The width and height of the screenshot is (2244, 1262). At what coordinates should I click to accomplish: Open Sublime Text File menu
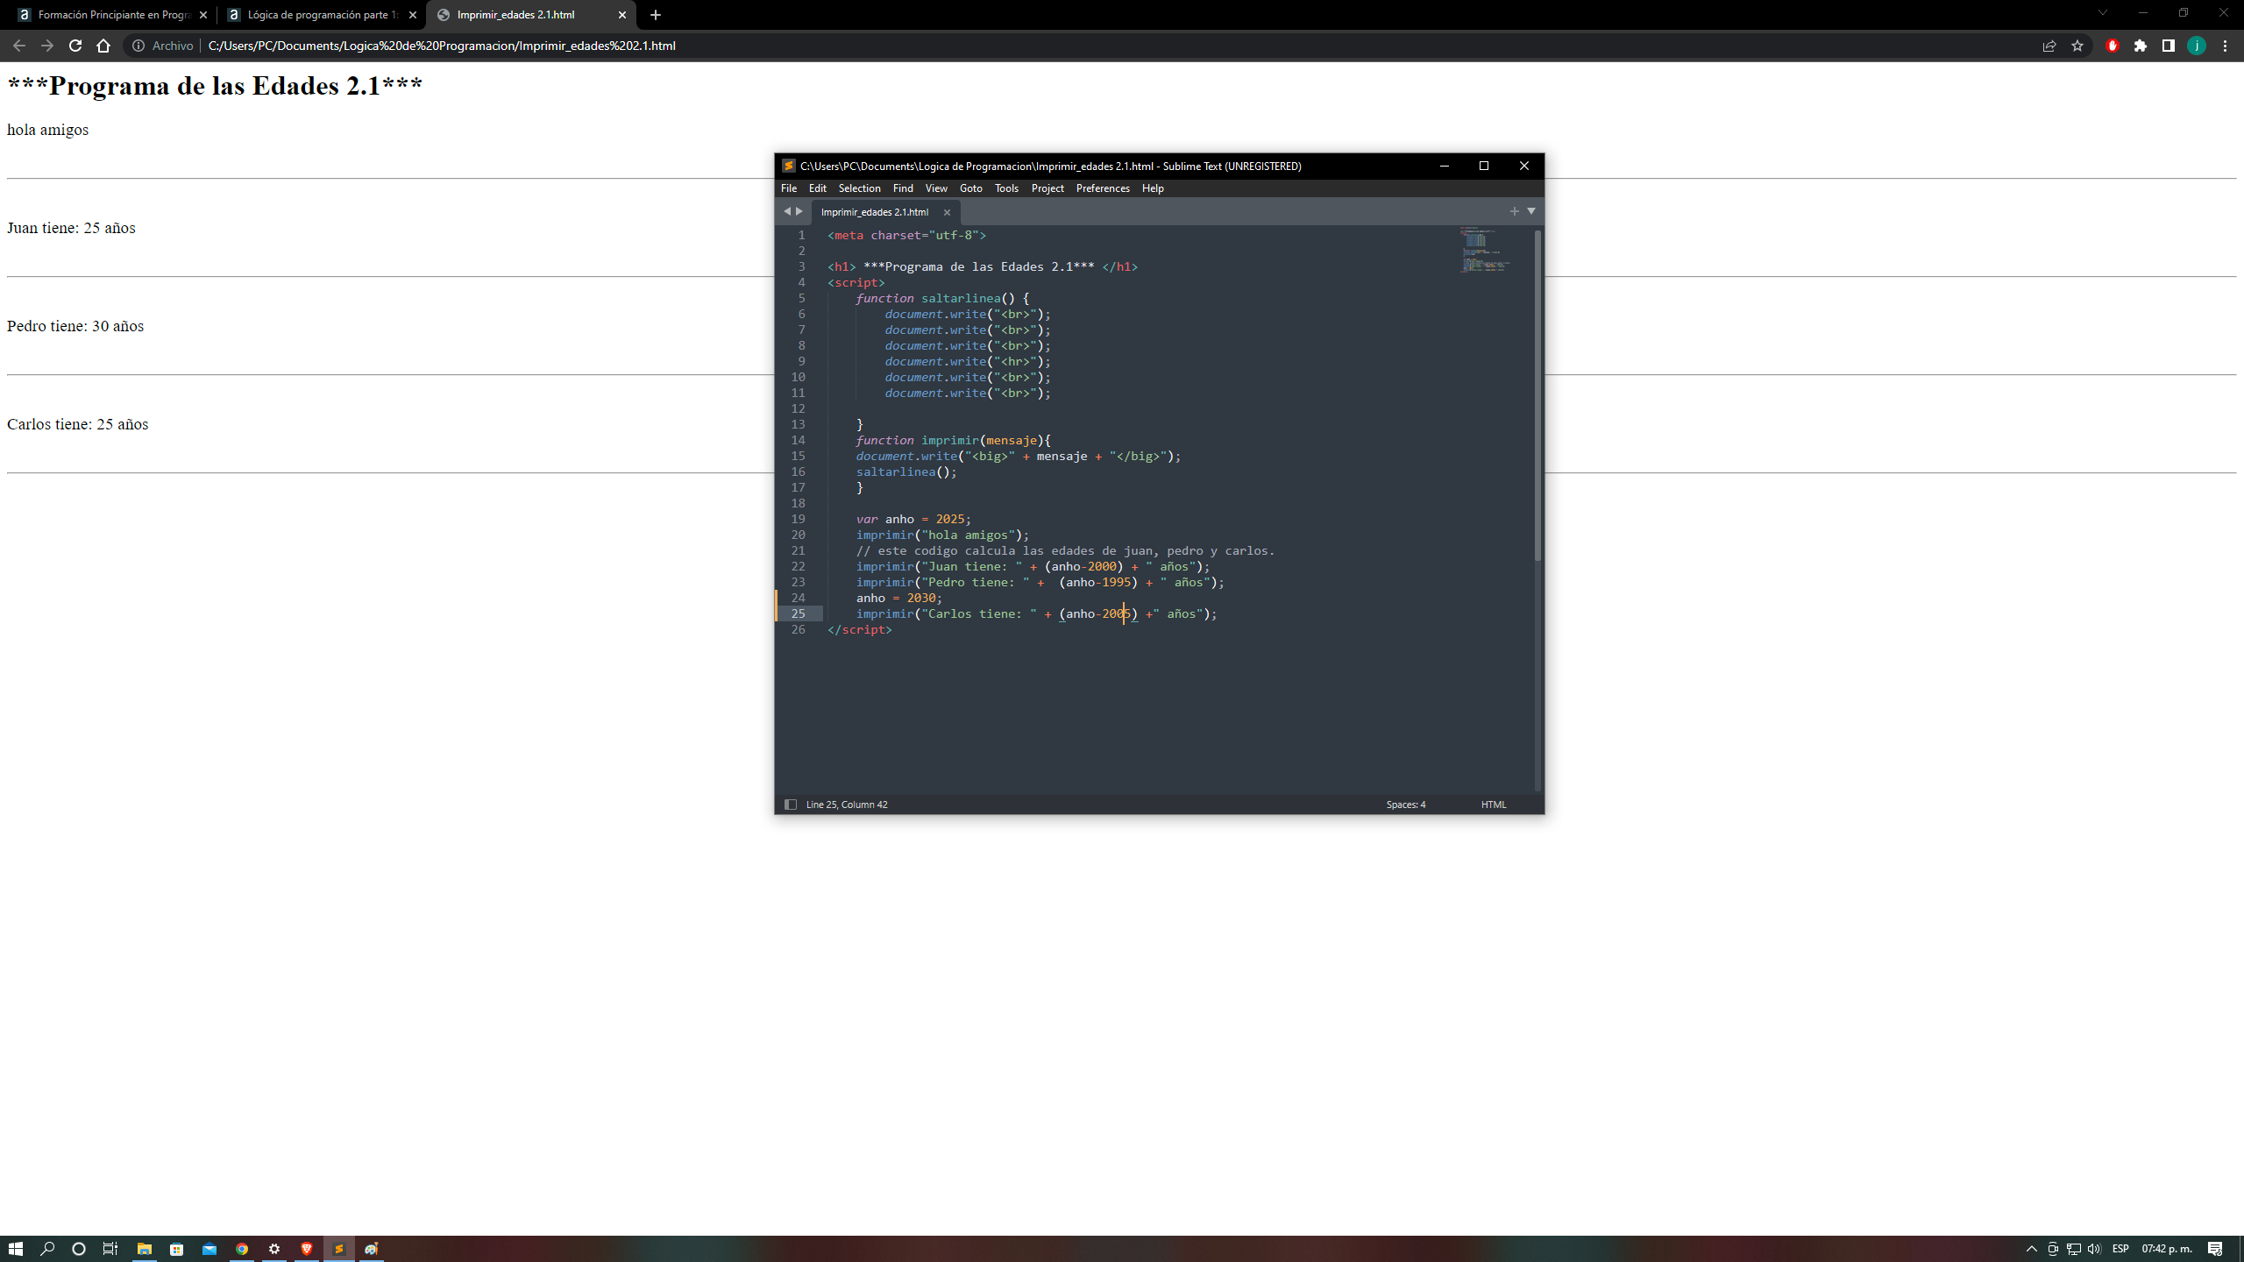click(x=789, y=188)
